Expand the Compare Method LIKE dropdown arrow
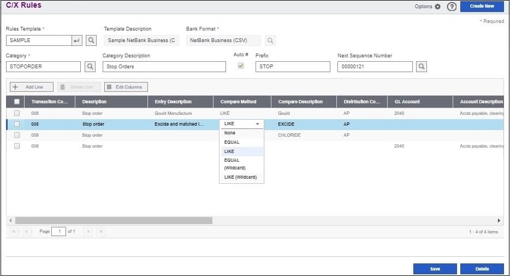Viewport: 510px width, 276px height. tap(257, 124)
